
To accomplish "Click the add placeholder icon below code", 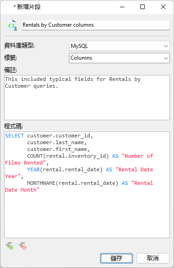I will coord(9,246).
